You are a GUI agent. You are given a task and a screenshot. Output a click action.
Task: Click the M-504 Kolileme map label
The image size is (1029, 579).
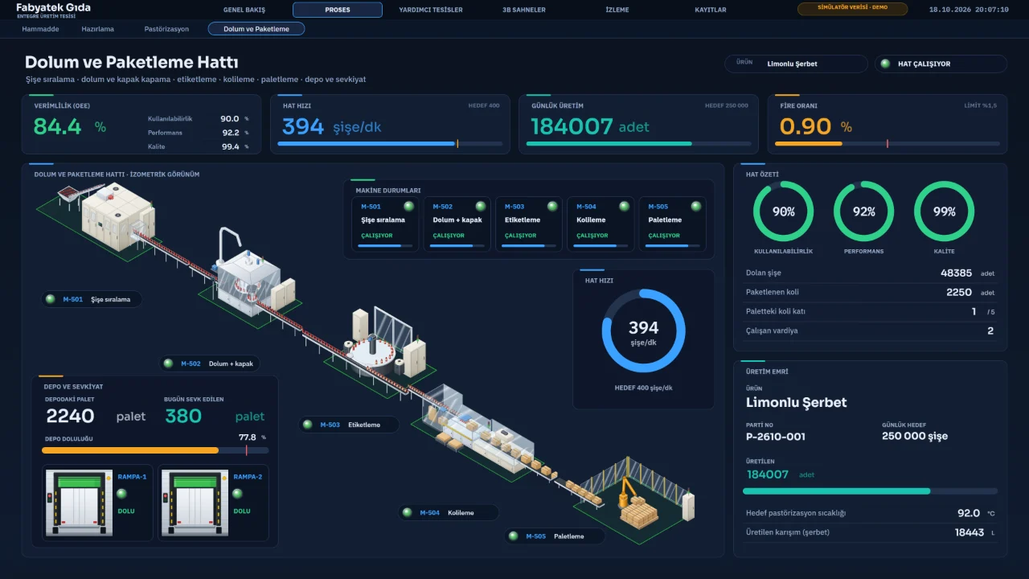[449, 512]
